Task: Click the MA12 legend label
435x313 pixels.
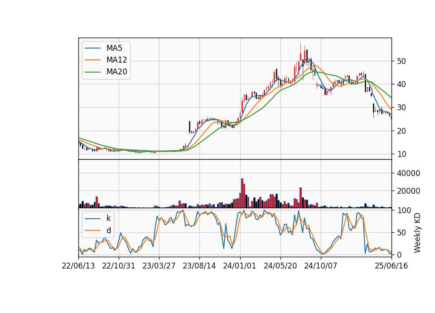Action: pyautogui.click(x=116, y=60)
